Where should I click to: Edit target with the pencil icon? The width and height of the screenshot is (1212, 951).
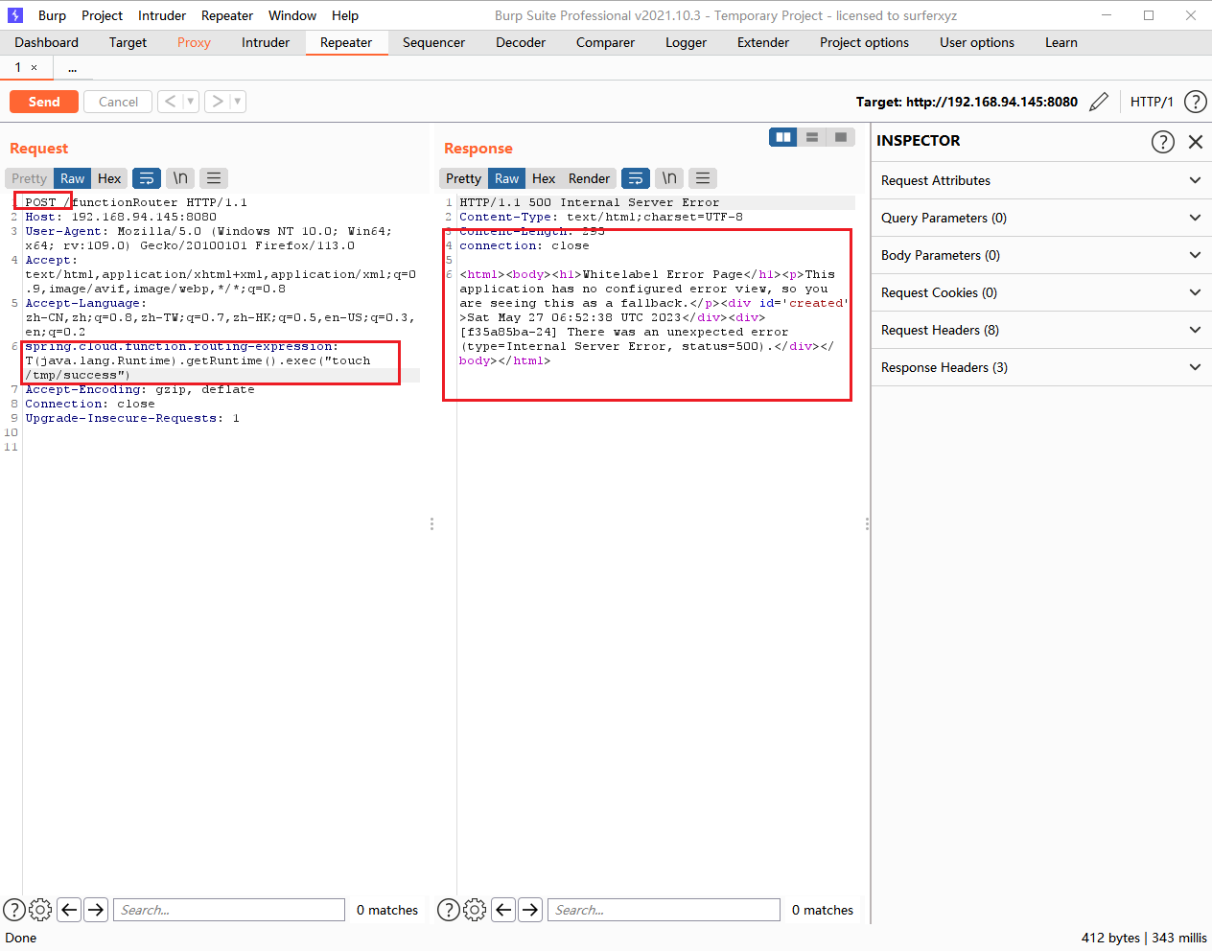coord(1099,102)
